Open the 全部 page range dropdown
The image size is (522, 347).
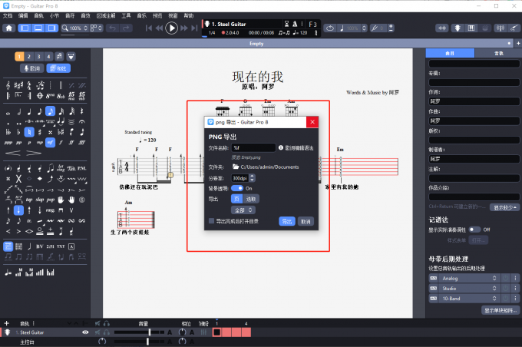point(243,209)
